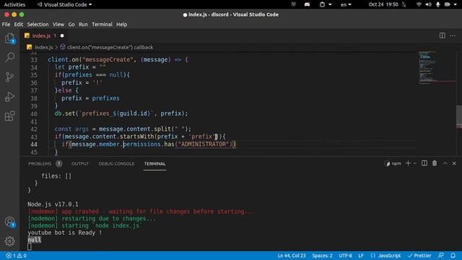
Task: Open the Visual Studio Code app menu
Action: (x=64, y=4)
